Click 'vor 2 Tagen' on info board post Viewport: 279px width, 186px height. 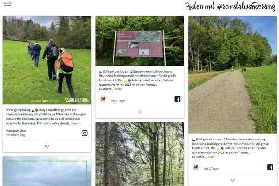click(x=119, y=101)
